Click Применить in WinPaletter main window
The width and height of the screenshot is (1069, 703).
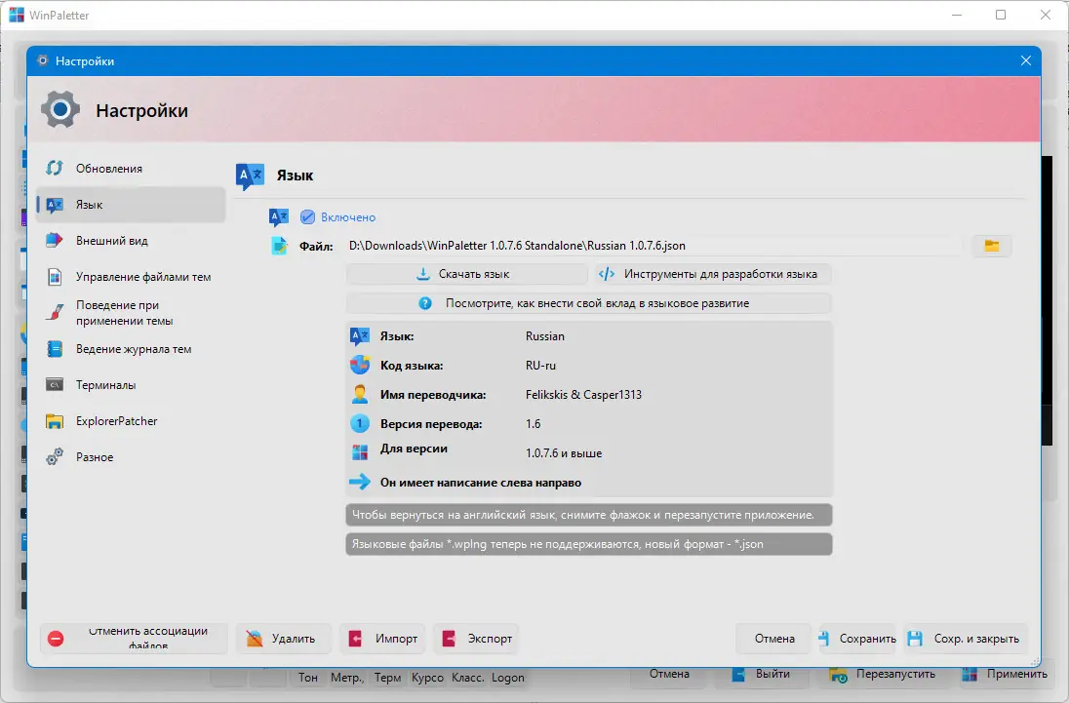1005,675
